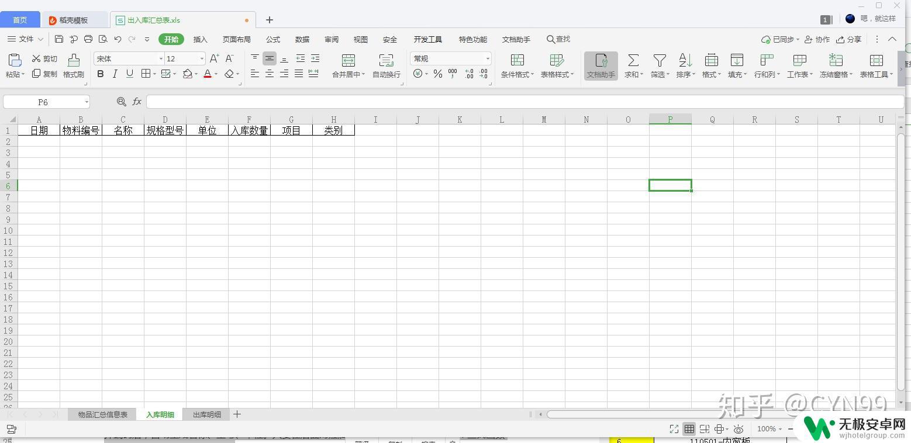
Task: Cut selection with 剪切 button
Action: tap(44, 58)
